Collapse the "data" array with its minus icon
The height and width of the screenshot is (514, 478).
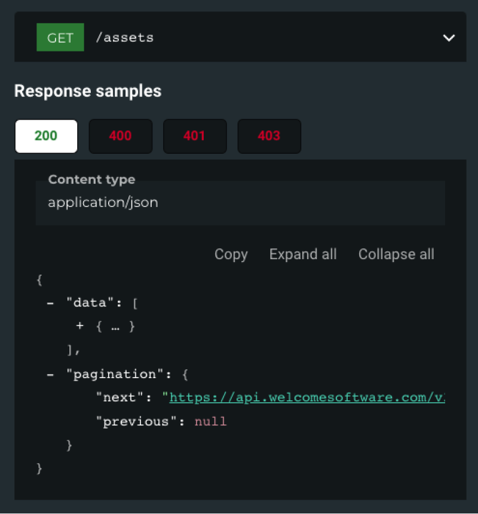tap(51, 303)
